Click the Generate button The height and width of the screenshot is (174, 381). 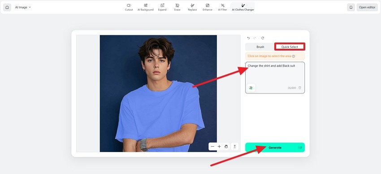click(275, 147)
